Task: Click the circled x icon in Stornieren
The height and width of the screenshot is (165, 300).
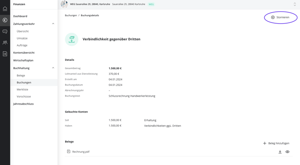Action: (273, 18)
